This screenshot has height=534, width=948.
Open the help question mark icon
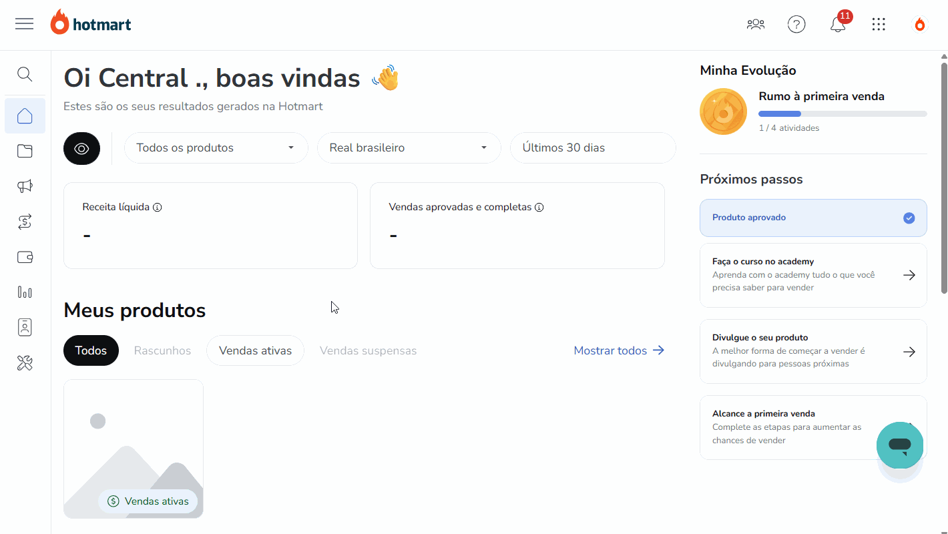tap(796, 25)
